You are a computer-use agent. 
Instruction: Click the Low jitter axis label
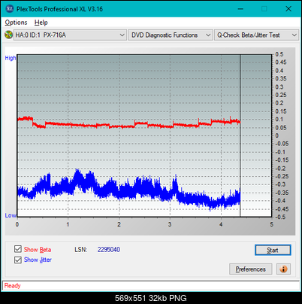point(11,215)
